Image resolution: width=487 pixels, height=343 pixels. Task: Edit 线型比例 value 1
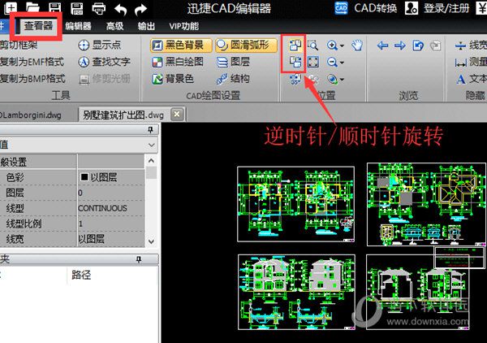point(110,224)
